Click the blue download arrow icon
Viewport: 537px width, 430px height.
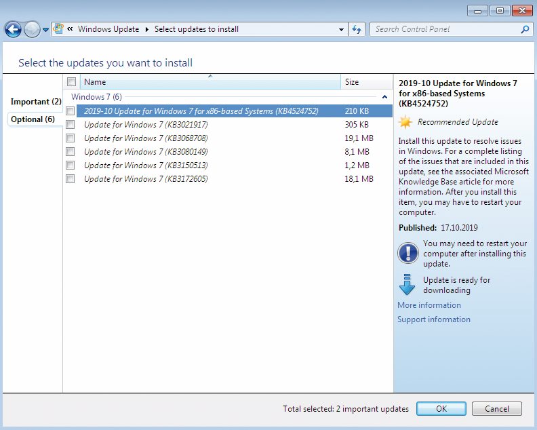pyautogui.click(x=407, y=284)
